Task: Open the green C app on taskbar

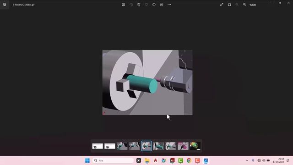Action: (180, 160)
